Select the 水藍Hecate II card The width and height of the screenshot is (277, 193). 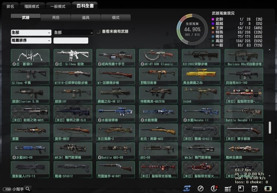201,114
